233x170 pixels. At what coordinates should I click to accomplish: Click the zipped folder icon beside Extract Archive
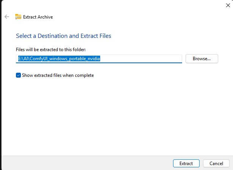tap(18, 17)
